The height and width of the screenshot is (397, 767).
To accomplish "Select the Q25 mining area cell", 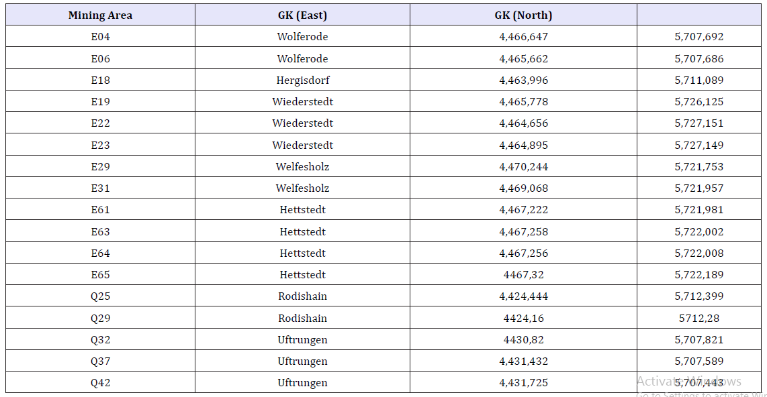I will click(x=100, y=296).
